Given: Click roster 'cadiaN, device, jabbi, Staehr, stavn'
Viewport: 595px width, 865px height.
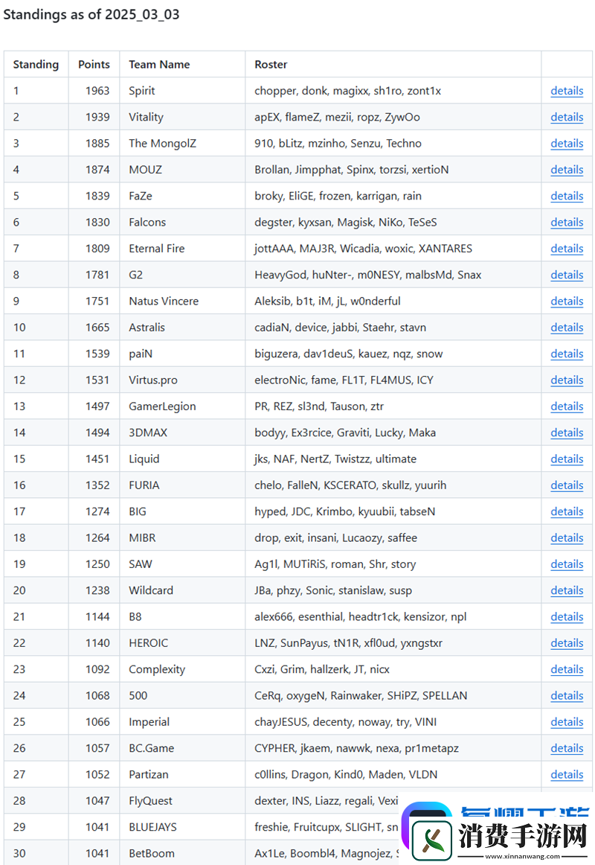Looking at the screenshot, I should [x=341, y=327].
